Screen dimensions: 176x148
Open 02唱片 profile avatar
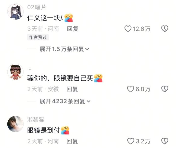(x=15, y=11)
